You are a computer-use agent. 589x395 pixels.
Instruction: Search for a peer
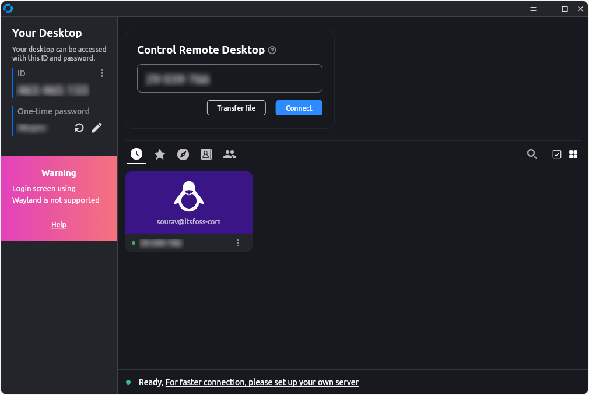(532, 154)
